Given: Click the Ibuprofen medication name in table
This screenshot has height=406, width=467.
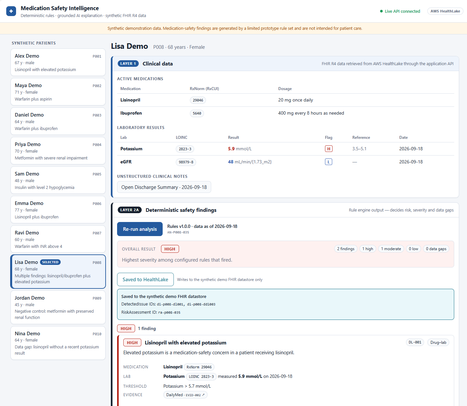Looking at the screenshot, I should point(131,113).
